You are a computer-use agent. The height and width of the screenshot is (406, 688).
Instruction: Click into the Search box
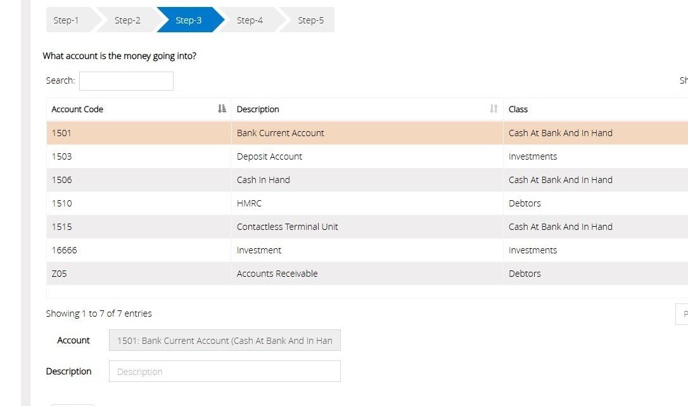(x=126, y=81)
